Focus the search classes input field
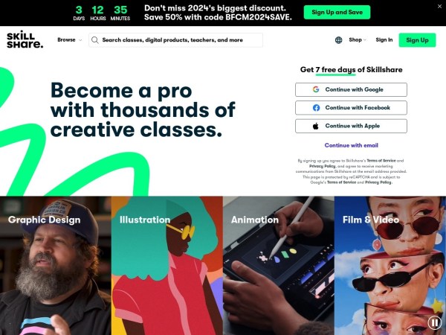This screenshot has width=446, height=335. coord(175,40)
